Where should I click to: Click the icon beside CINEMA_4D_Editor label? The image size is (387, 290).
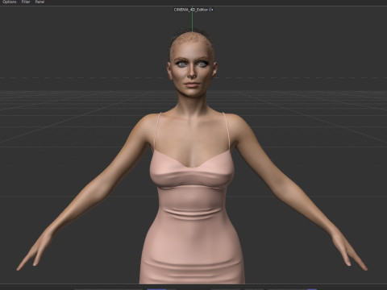(211, 10)
